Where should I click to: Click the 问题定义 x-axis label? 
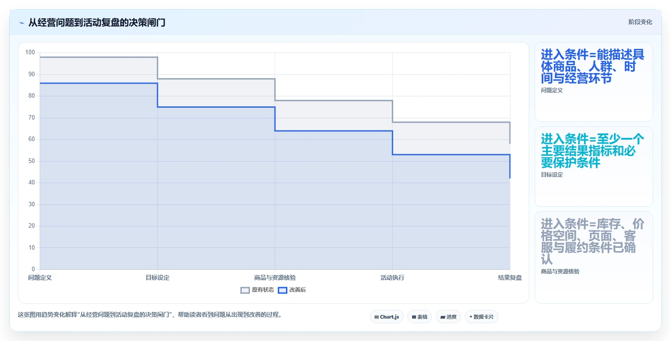pos(40,278)
